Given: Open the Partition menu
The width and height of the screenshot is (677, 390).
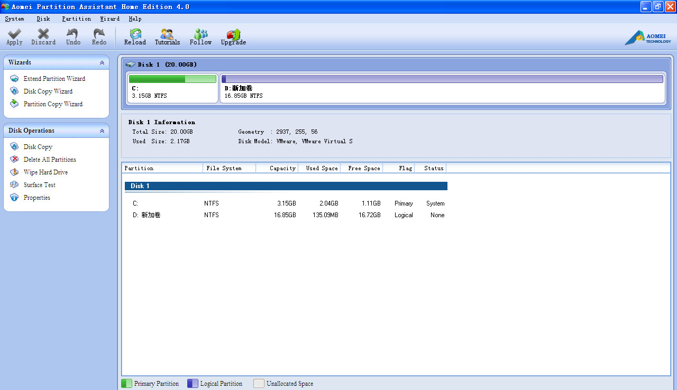Looking at the screenshot, I should click(76, 18).
